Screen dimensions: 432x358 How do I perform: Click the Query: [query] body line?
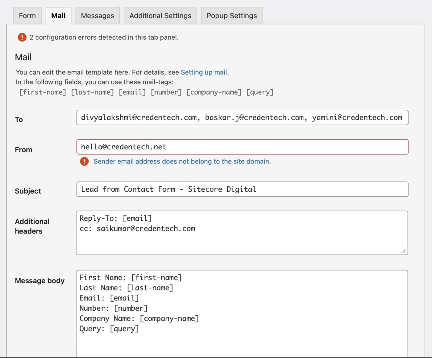click(109, 329)
